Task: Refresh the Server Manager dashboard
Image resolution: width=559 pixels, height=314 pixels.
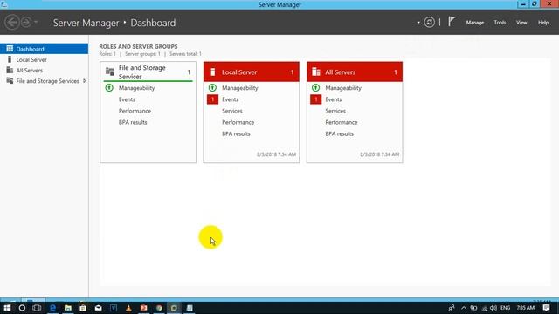Action: pos(429,23)
